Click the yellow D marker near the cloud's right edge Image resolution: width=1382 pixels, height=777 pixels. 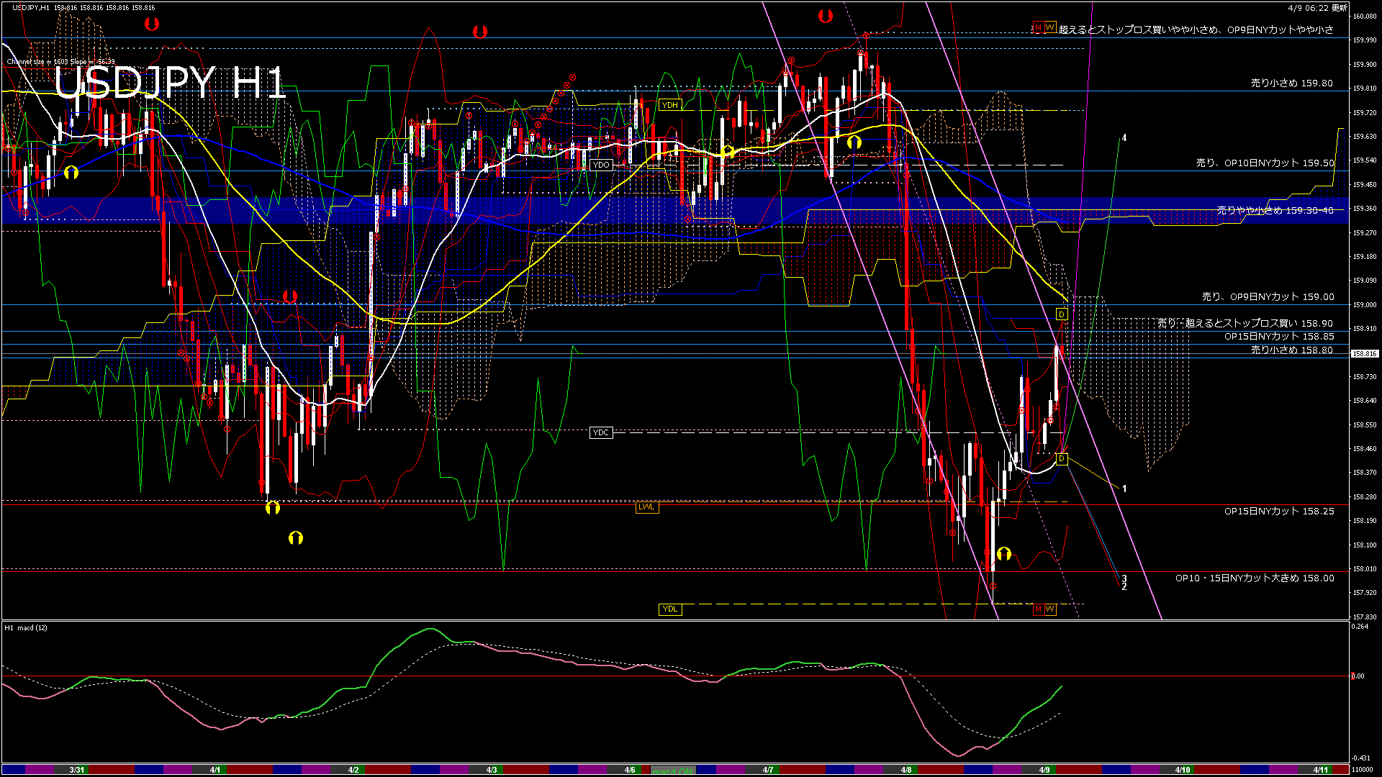point(1060,314)
